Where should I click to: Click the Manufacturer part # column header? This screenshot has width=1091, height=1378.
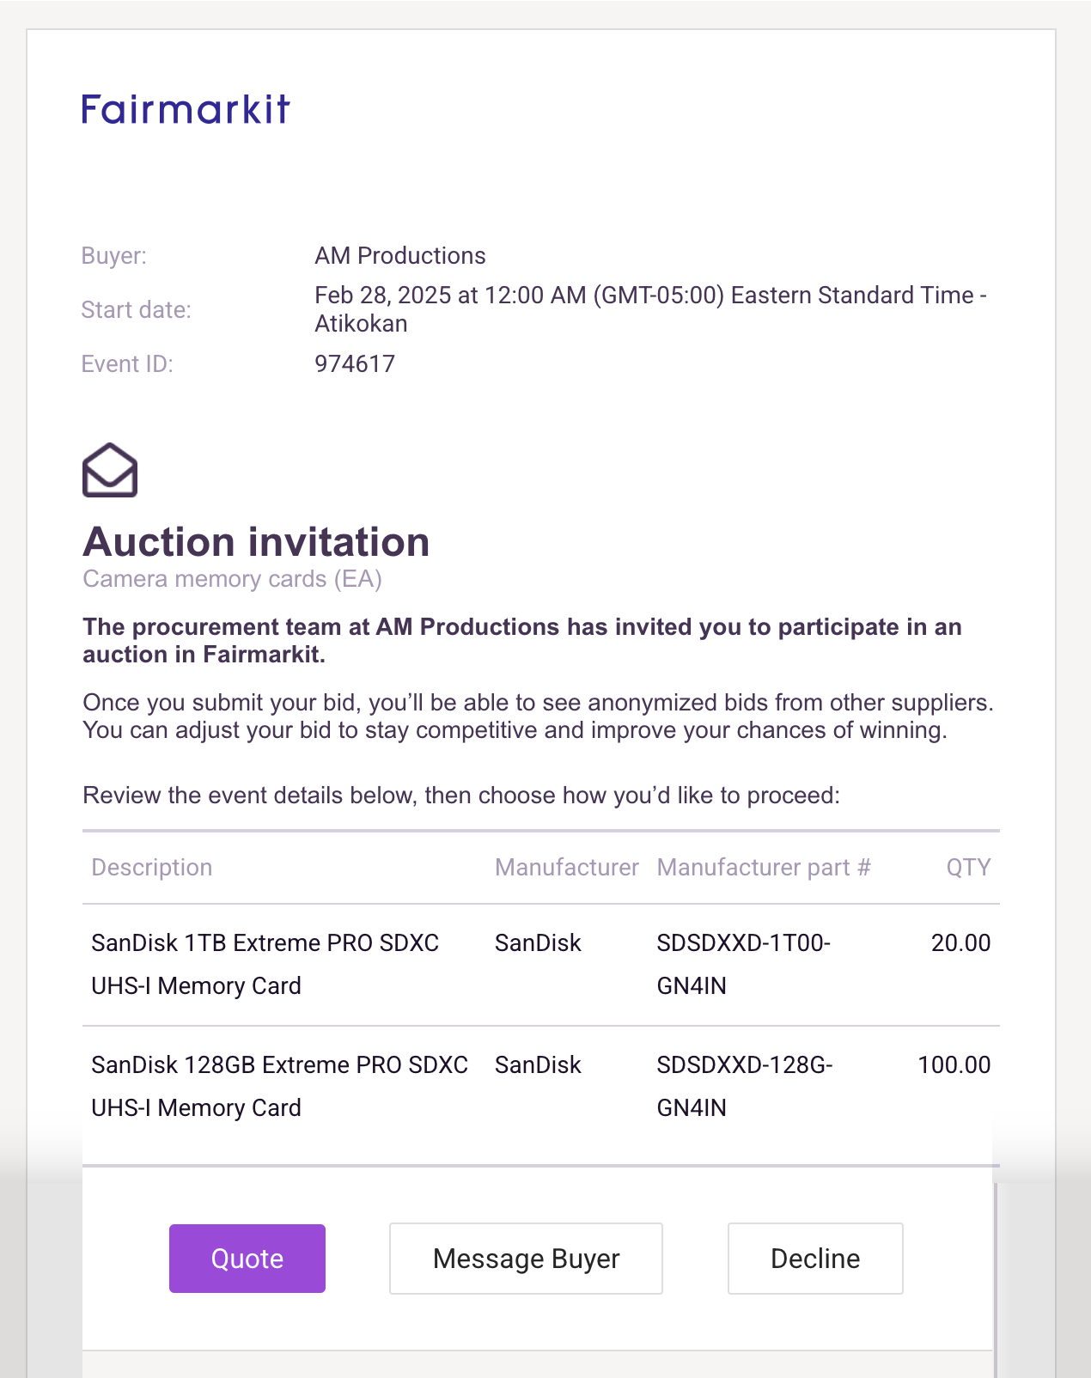[764, 868]
